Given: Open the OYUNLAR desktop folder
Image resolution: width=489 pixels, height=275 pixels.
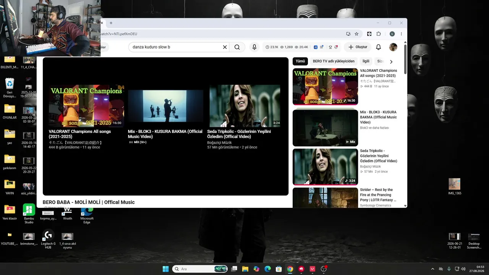Looking at the screenshot, I should click(x=10, y=112).
